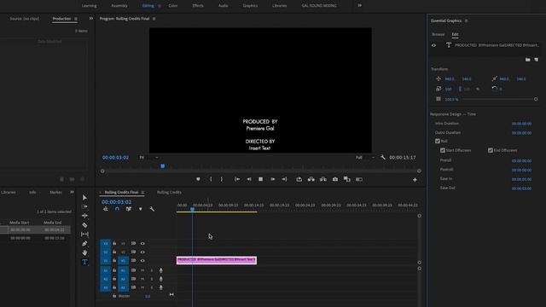The height and width of the screenshot is (307, 546).
Task: Open Production panel menu
Action: point(76,19)
